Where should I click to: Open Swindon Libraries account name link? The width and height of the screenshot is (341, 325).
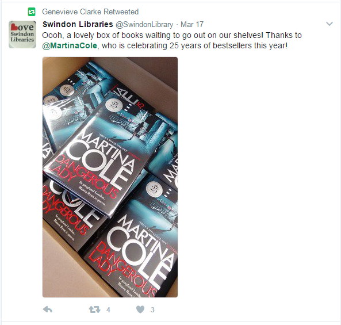(78, 24)
